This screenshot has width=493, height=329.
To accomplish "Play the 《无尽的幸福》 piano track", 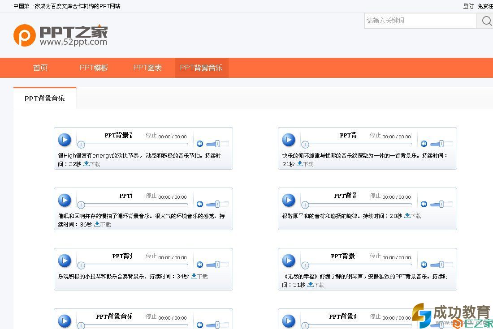I will pyautogui.click(x=289, y=261).
